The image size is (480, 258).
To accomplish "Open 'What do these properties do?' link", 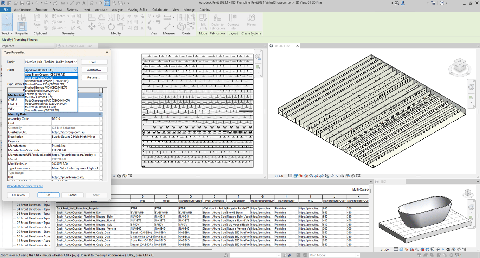I will (25, 186).
